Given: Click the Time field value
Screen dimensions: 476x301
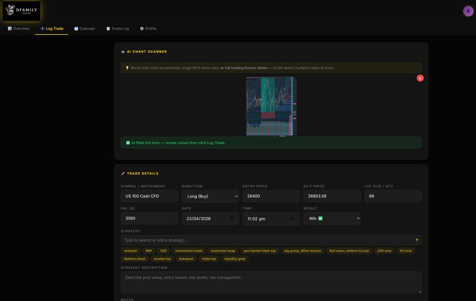Looking at the screenshot, I should coord(256,219).
